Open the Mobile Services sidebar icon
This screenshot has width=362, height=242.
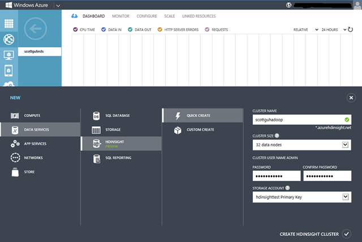click(x=9, y=71)
